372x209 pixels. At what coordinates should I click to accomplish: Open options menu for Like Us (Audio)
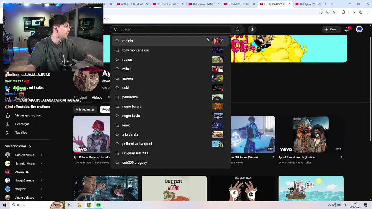(x=342, y=158)
